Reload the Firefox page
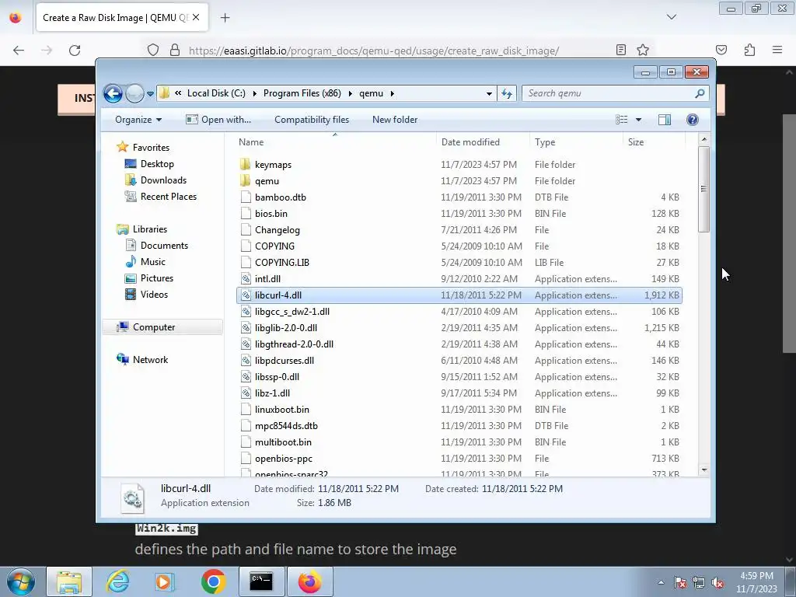Image resolution: width=796 pixels, height=597 pixels. (75, 51)
